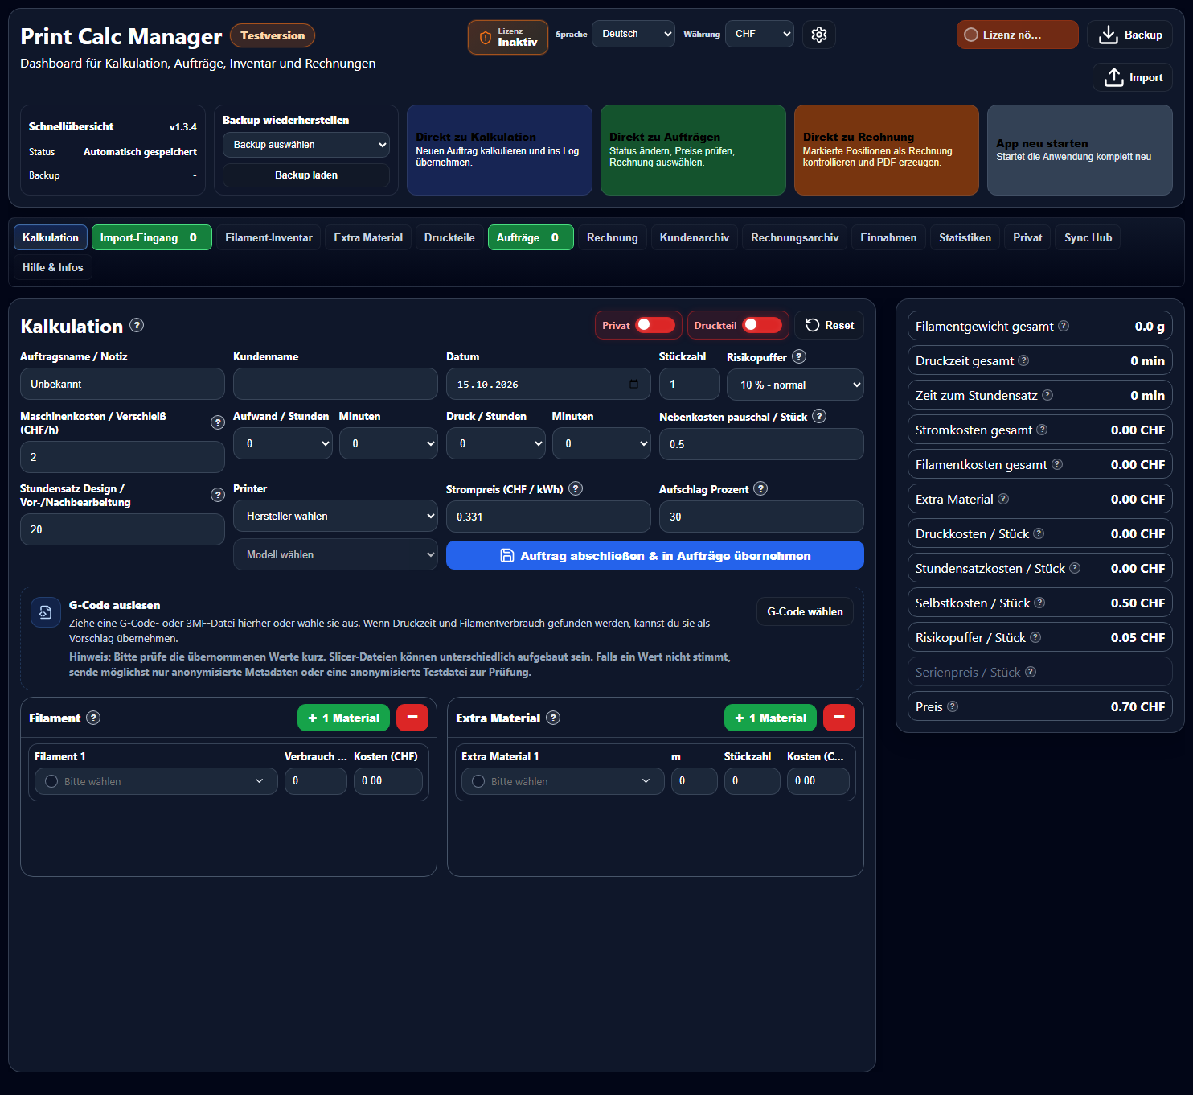Image resolution: width=1193 pixels, height=1095 pixels.
Task: Toggle the Privat switch
Action: 655,325
